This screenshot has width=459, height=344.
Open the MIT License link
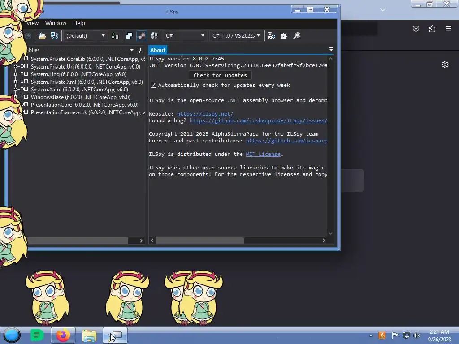coord(263,154)
